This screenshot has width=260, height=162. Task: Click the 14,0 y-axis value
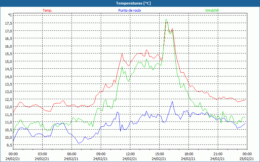click(x=9, y=77)
